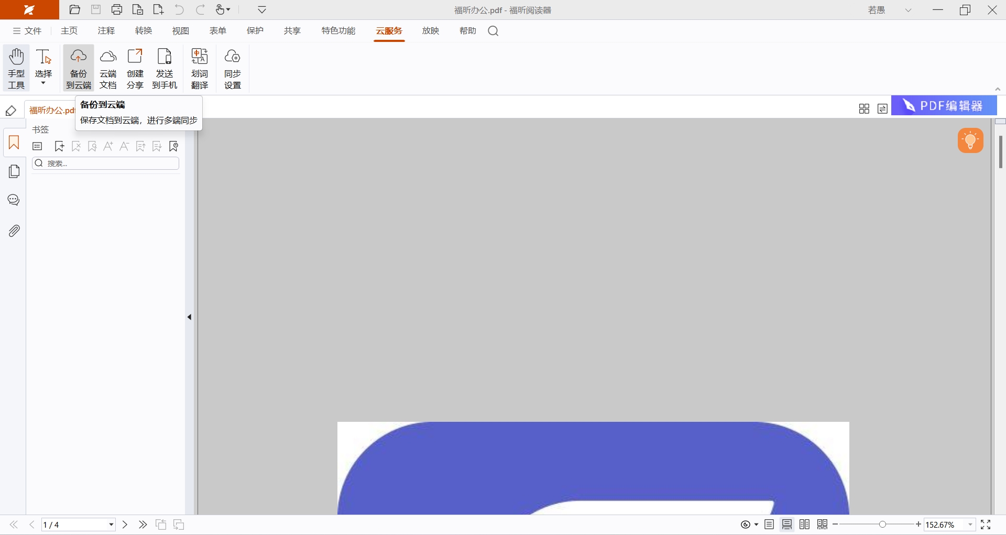
Task: Open the Bookmarks panel sidebar icon
Action: point(14,143)
